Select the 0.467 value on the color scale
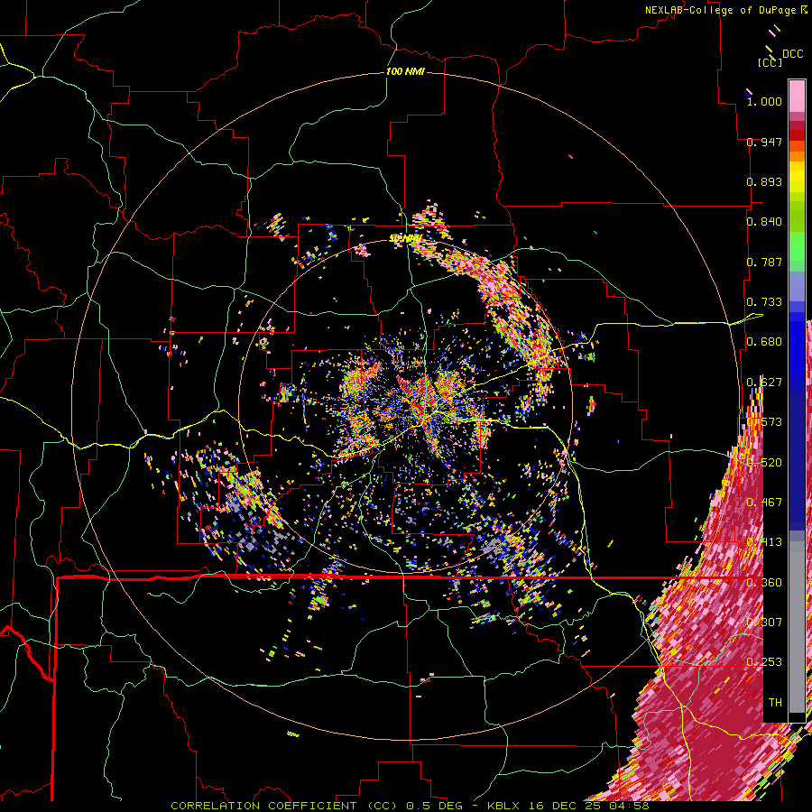 point(764,503)
